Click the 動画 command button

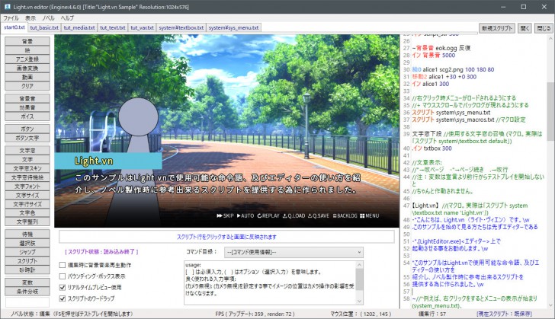(27, 77)
